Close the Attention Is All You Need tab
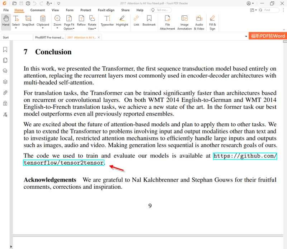This screenshot has width=287, height=249. click(x=99, y=37)
